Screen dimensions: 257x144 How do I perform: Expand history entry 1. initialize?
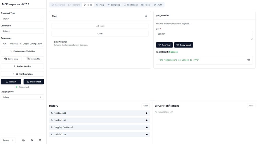point(99,134)
